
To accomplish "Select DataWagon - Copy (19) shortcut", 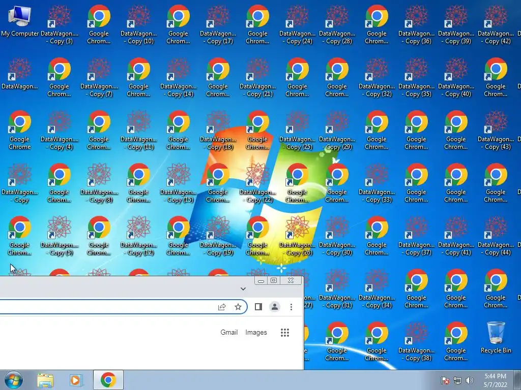I will click(x=218, y=236).
